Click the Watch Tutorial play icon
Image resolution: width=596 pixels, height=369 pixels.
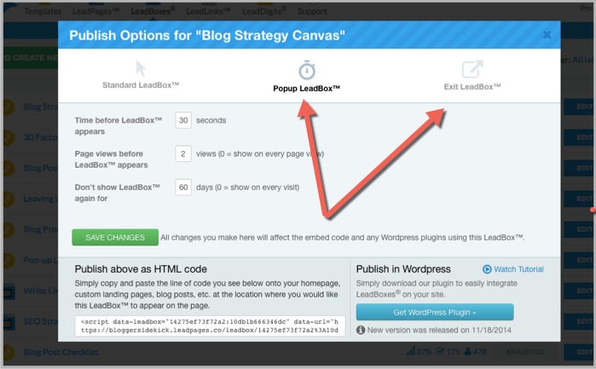[487, 269]
